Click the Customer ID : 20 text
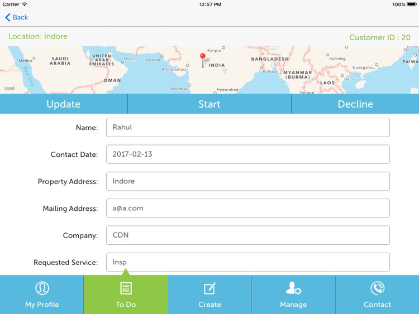This screenshot has height=314, width=419. 380,37
